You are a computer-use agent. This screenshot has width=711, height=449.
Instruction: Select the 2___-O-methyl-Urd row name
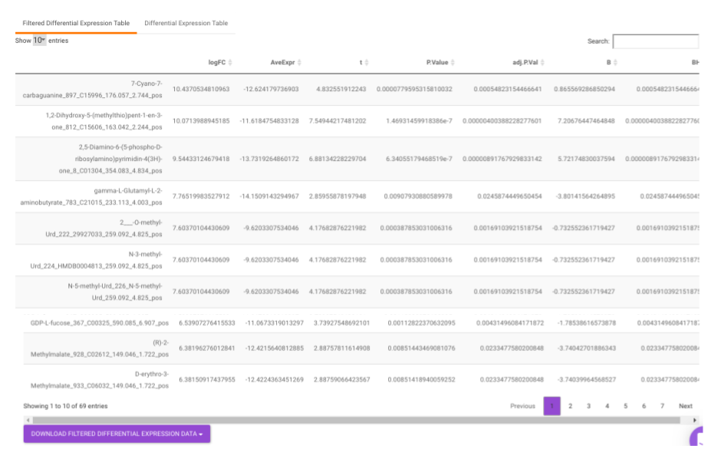click(x=104, y=228)
